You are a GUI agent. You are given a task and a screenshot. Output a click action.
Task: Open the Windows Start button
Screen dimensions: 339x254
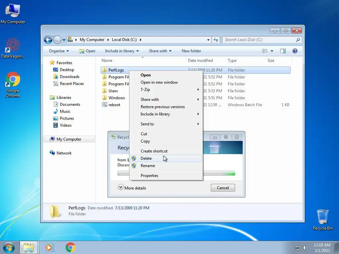[9, 247]
